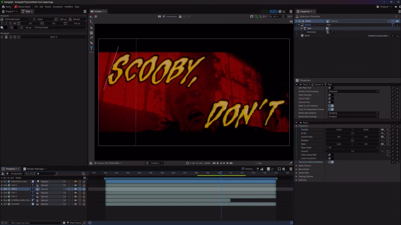Click Composition button in viewer header
401x225 pixels.
click(x=170, y=16)
